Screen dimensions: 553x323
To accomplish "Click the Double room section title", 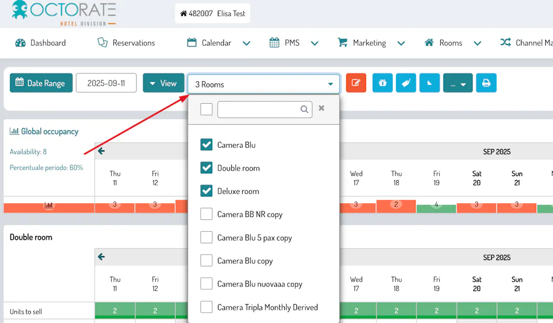I will coord(31,237).
